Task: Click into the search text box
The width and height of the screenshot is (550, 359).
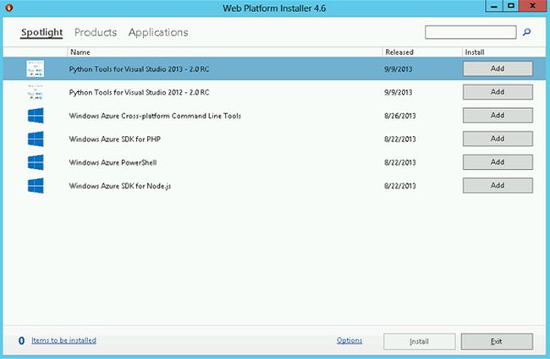Action: (470, 32)
